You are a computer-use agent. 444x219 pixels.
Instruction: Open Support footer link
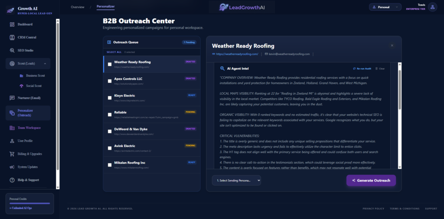431,209
